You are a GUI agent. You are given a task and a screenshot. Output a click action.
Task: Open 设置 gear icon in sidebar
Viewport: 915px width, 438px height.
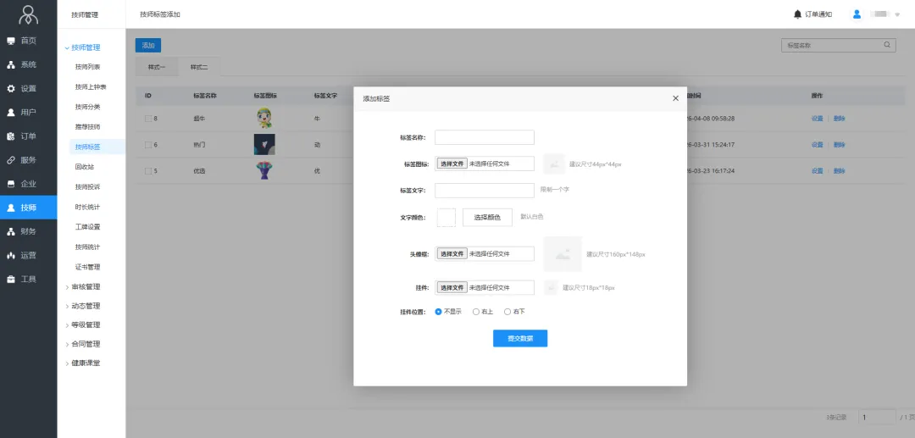tap(11, 88)
